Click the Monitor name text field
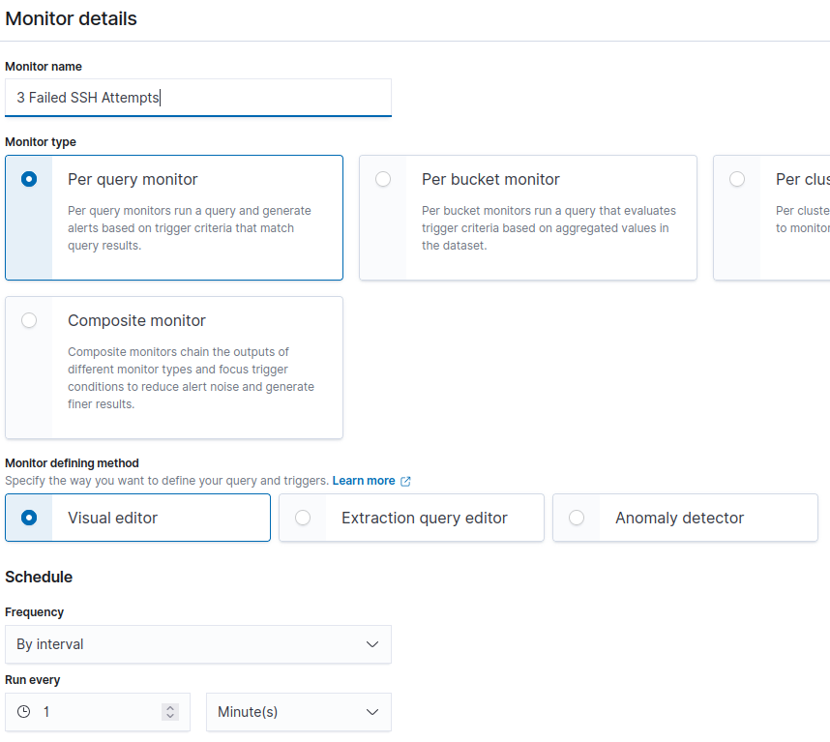The width and height of the screenshot is (830, 742). coord(197,98)
